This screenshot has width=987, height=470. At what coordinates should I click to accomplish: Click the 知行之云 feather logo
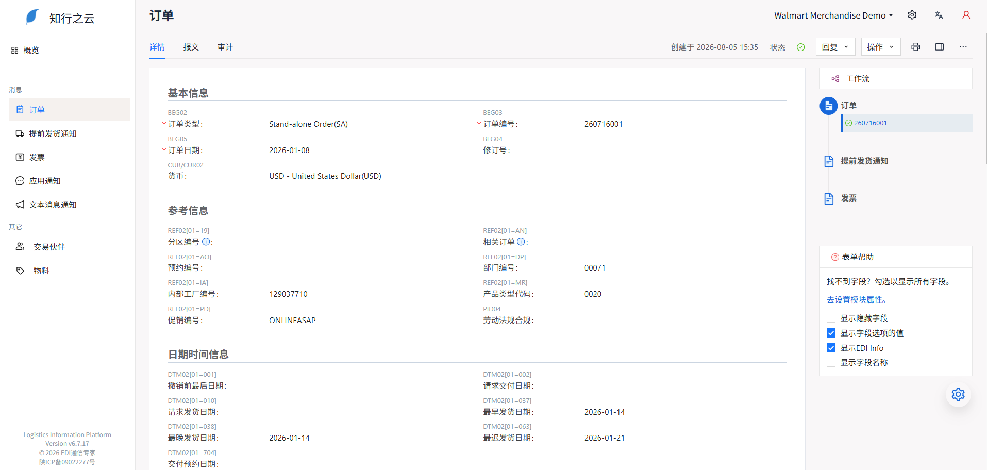pyautogui.click(x=32, y=17)
